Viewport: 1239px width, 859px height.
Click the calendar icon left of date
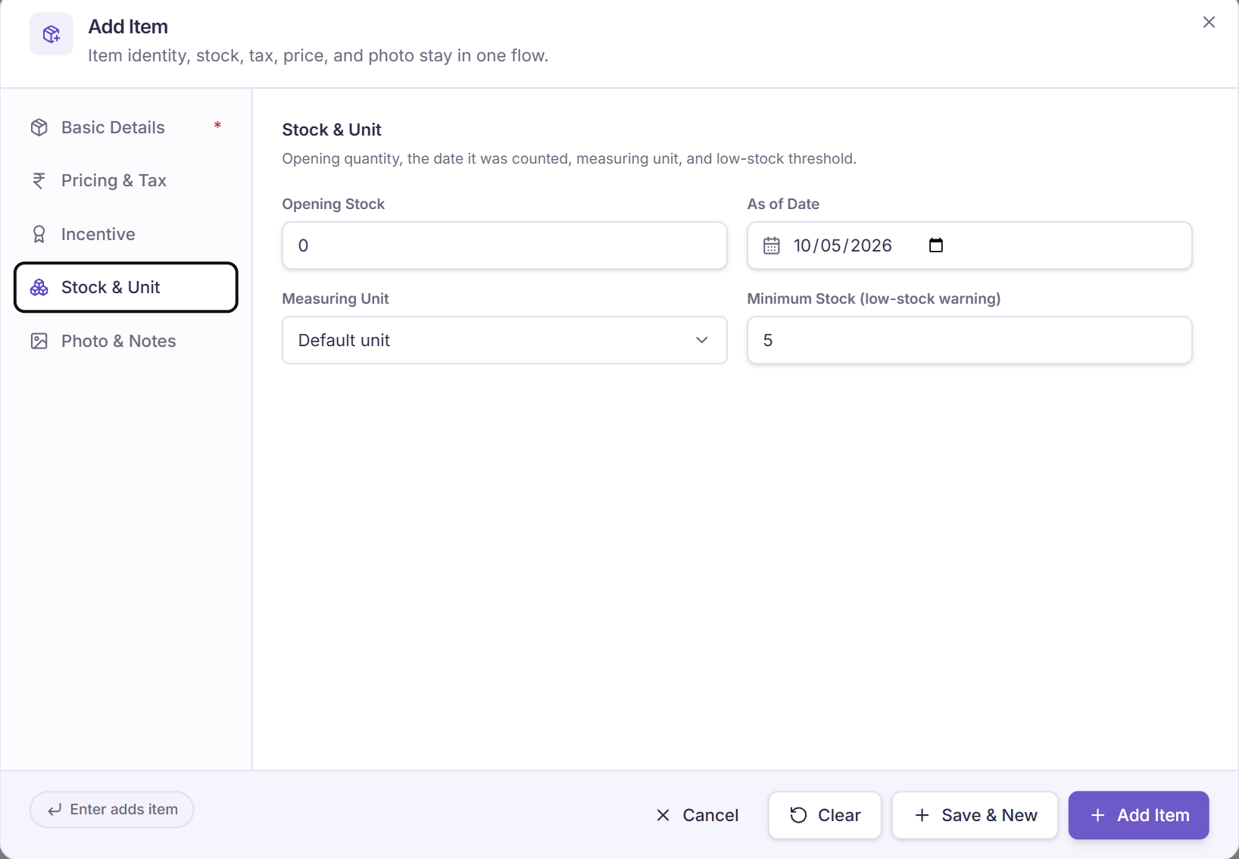click(772, 245)
